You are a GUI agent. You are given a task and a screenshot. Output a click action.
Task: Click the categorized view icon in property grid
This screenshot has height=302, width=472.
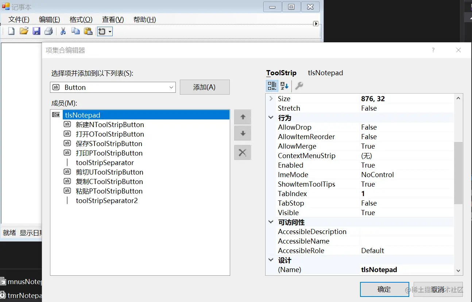coord(272,86)
